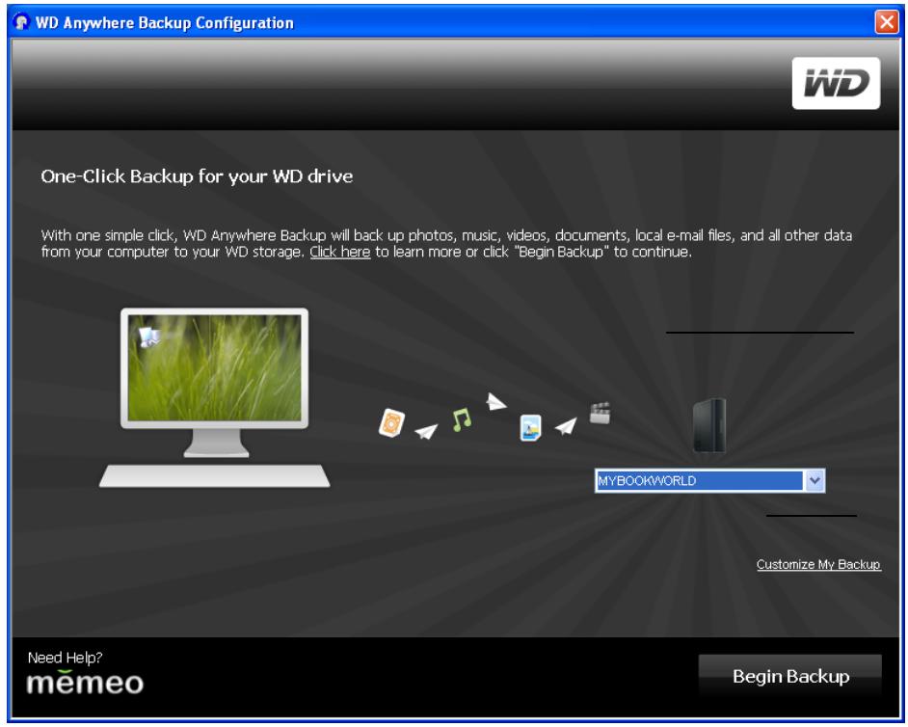Click the WD logo badge
Viewport: 908px width, 727px height.
(x=836, y=83)
